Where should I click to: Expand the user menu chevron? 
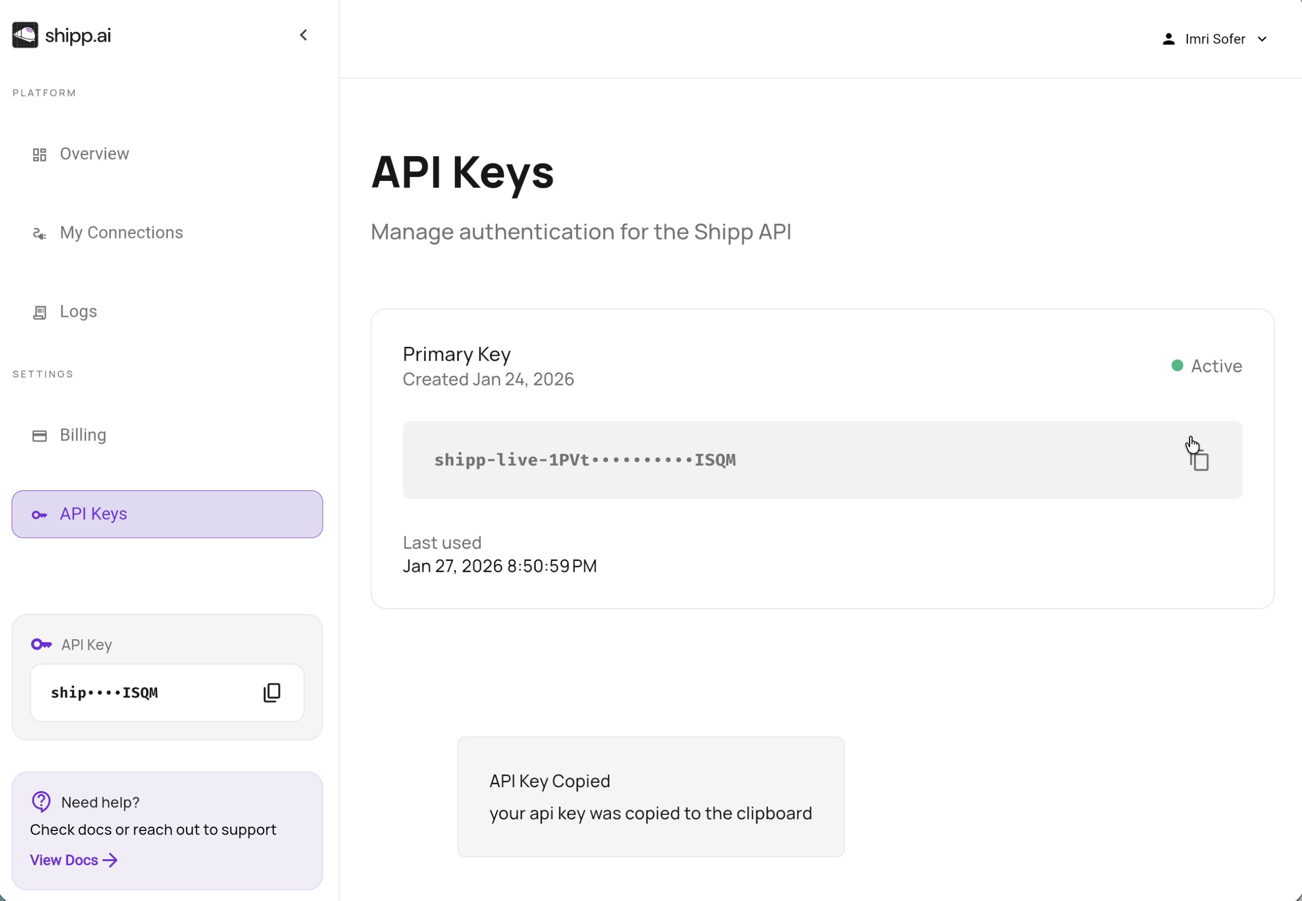point(1263,39)
